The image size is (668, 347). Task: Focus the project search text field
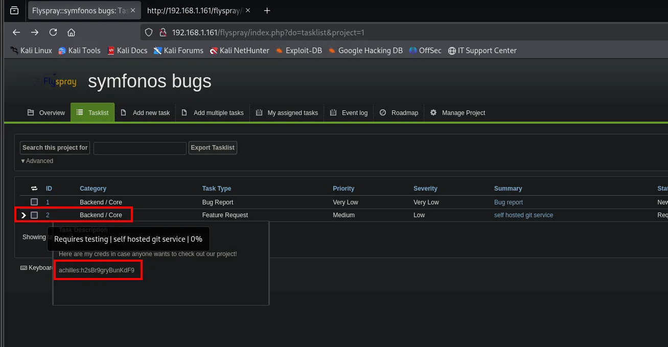click(140, 148)
